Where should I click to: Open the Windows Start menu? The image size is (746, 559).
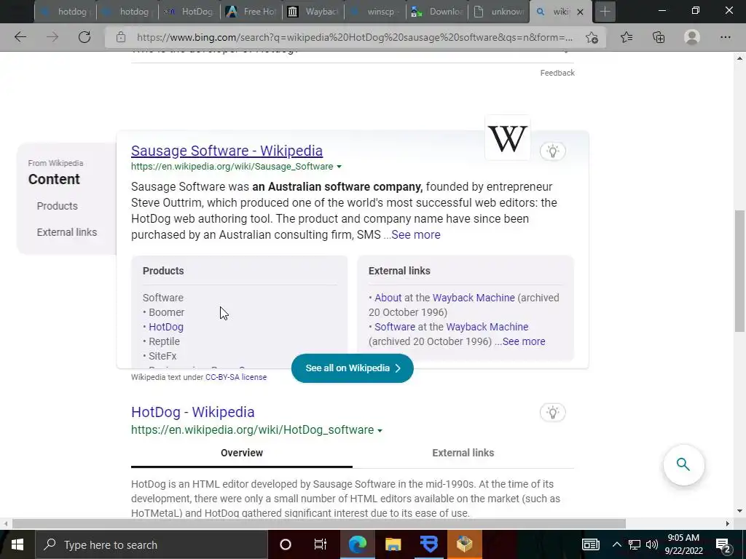point(17,544)
